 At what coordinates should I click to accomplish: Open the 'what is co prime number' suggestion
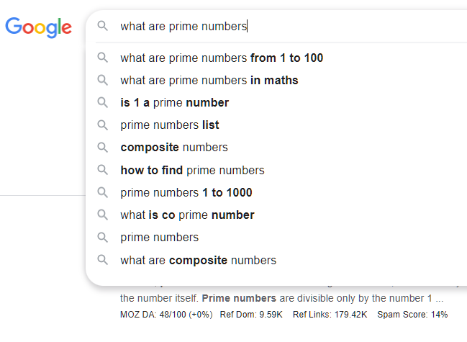pyautogui.click(x=187, y=215)
